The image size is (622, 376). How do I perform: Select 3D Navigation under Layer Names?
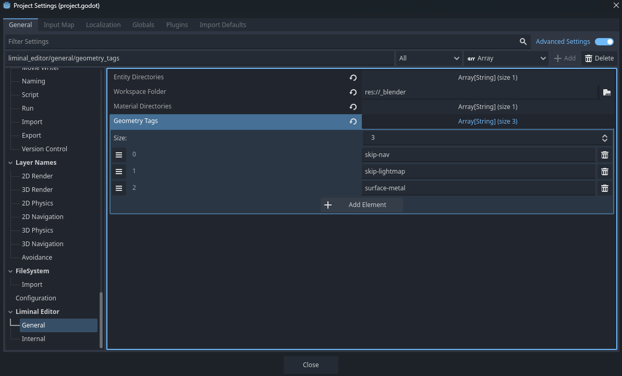(42, 244)
